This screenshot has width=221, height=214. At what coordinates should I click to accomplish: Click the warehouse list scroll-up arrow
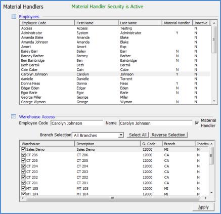[x=211, y=144]
